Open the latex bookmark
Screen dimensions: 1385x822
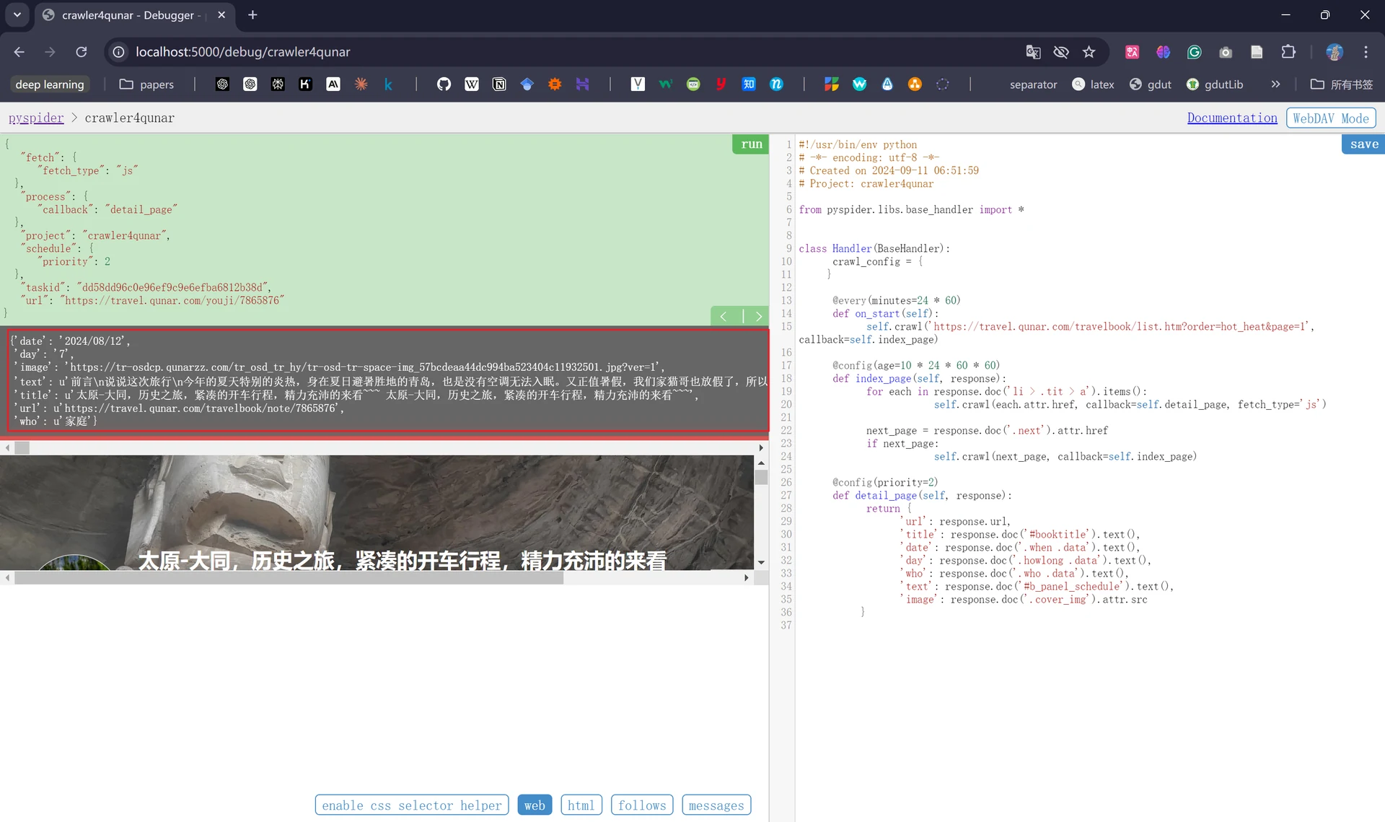point(1093,84)
